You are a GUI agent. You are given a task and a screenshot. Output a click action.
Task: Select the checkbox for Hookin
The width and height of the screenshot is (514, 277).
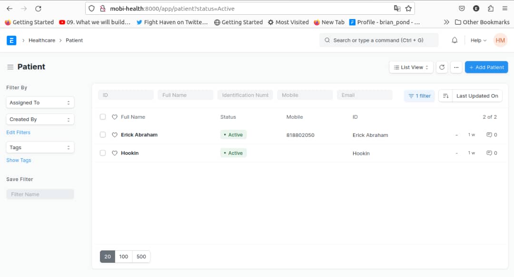(x=103, y=153)
